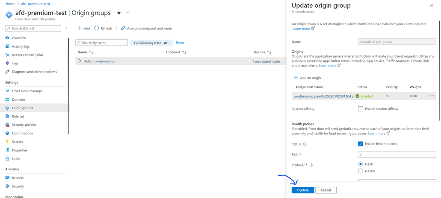This screenshot has width=441, height=198.
Task: Click the info icon next to Status
Action: (305, 144)
